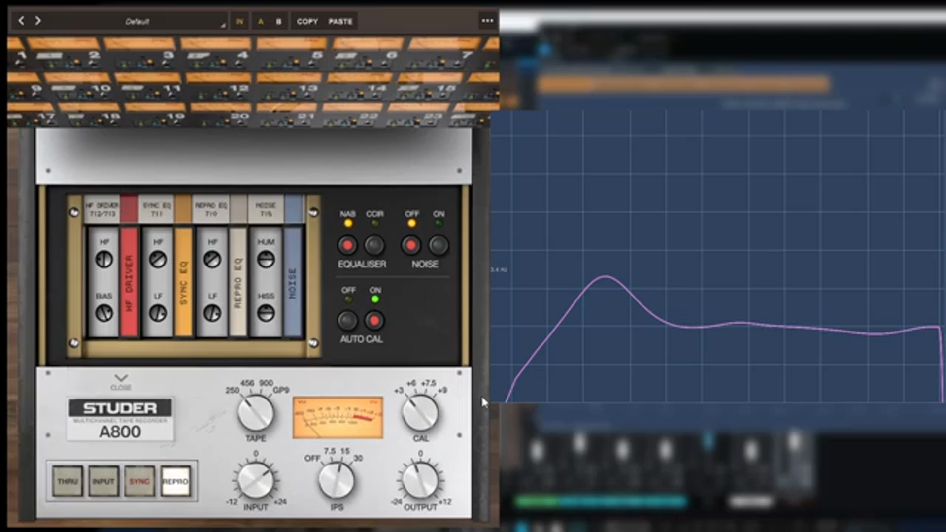Screen dimensions: 946x532
Task: Click the IPS tape speed knob
Action: (337, 480)
